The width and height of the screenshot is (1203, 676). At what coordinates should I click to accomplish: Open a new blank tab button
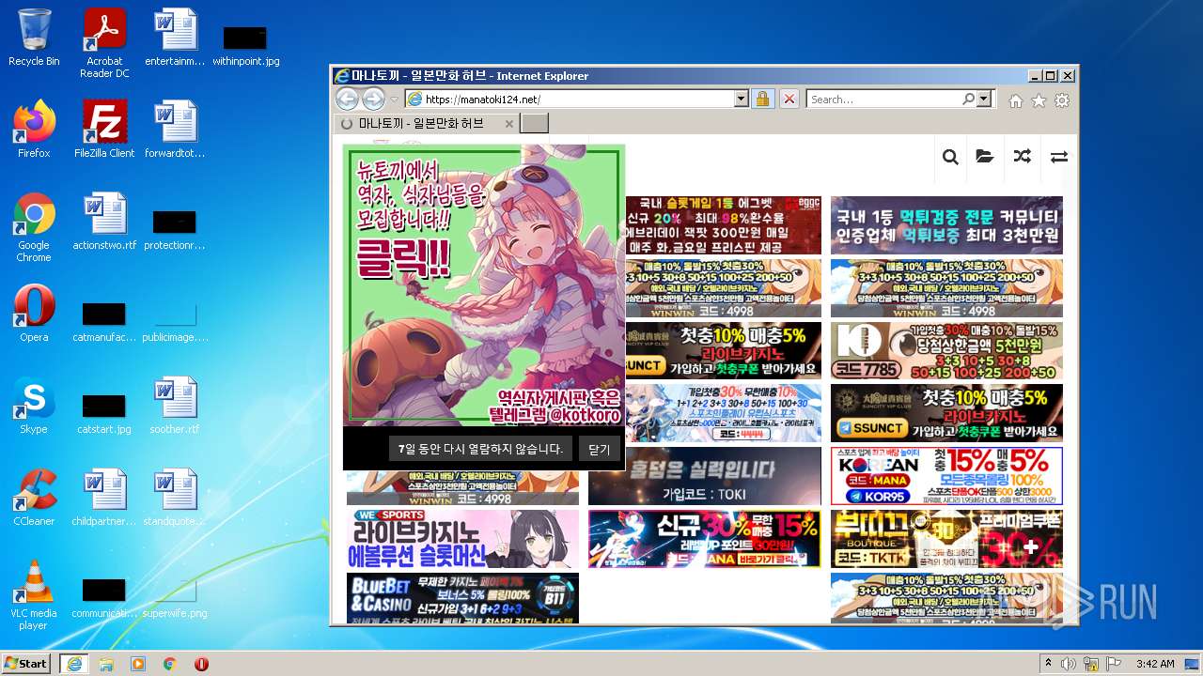coord(534,123)
